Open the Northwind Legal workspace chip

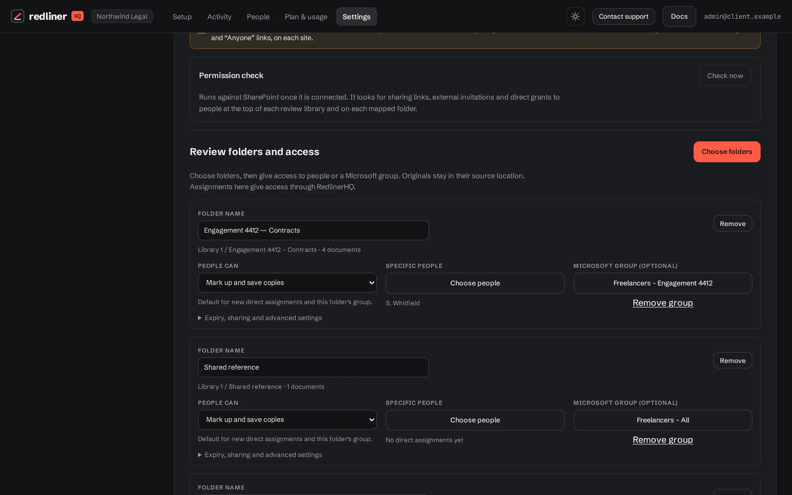point(122,16)
